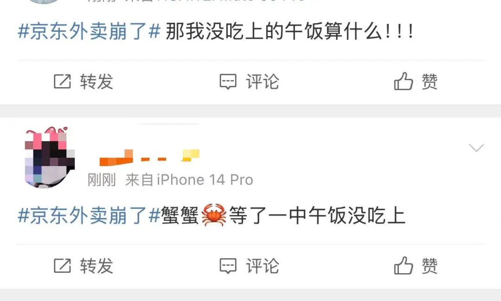Click the crab emoji in the post text
Screen dimensions: 501x301
click(x=214, y=215)
